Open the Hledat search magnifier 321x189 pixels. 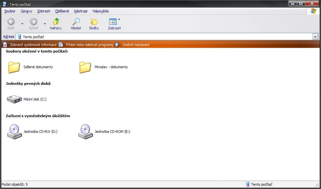point(76,21)
